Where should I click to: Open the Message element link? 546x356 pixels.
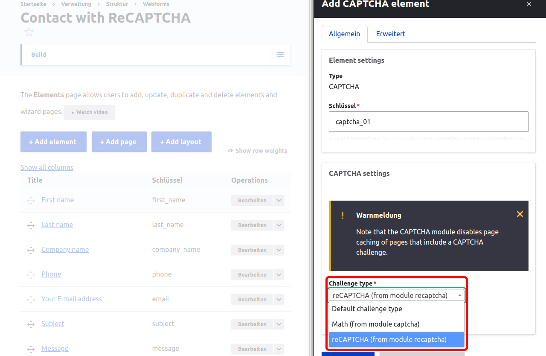(55, 348)
